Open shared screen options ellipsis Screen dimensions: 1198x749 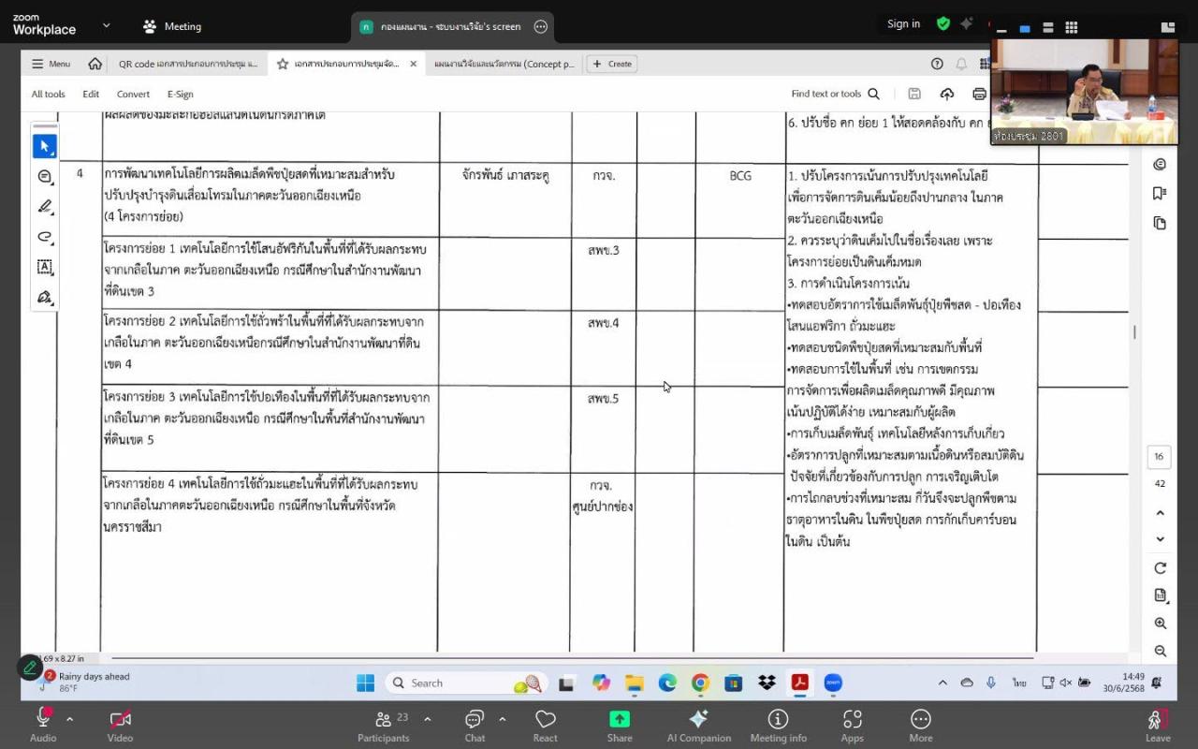tap(540, 26)
